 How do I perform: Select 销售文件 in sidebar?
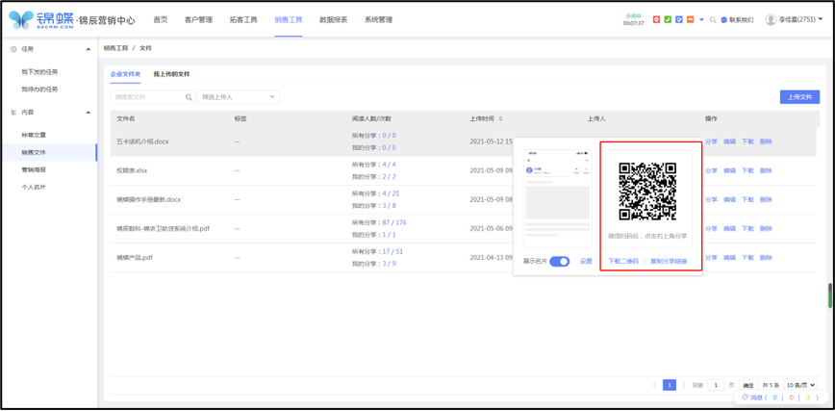click(x=34, y=152)
